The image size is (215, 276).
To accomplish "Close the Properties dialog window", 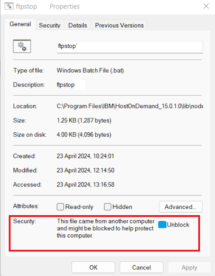I will (x=206, y=6).
